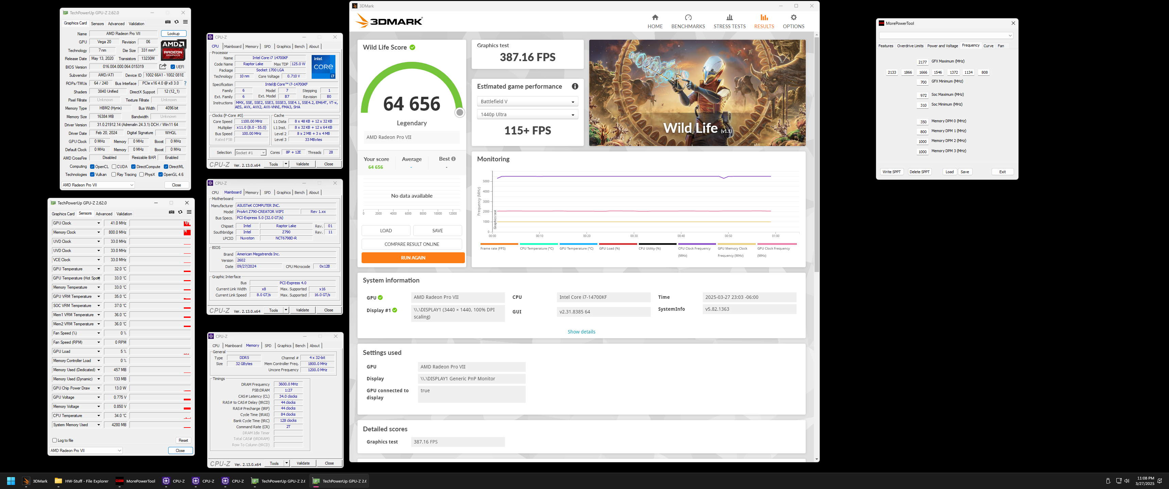Click info icon beside Estimated game performance
This screenshot has width=1169, height=489.
coord(575,86)
